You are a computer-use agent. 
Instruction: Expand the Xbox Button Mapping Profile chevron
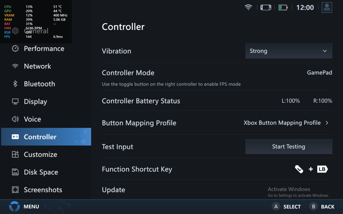[x=327, y=123]
